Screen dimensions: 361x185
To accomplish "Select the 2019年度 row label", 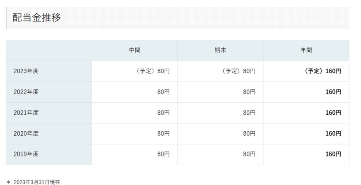I will coord(26,154).
